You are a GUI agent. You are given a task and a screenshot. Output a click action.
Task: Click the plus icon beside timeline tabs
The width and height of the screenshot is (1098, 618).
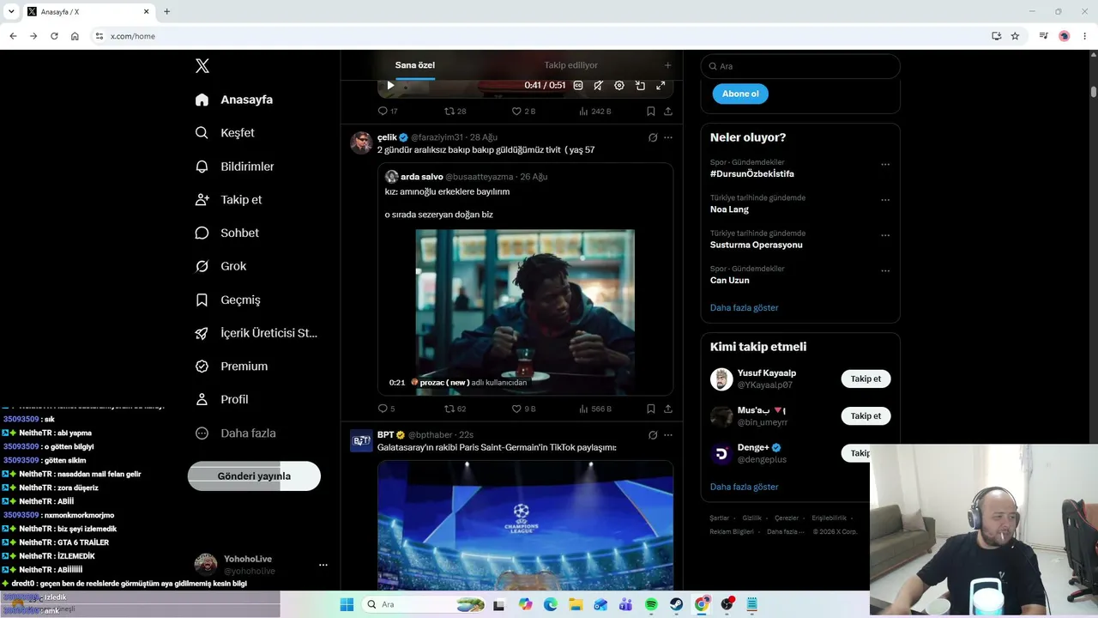click(667, 65)
